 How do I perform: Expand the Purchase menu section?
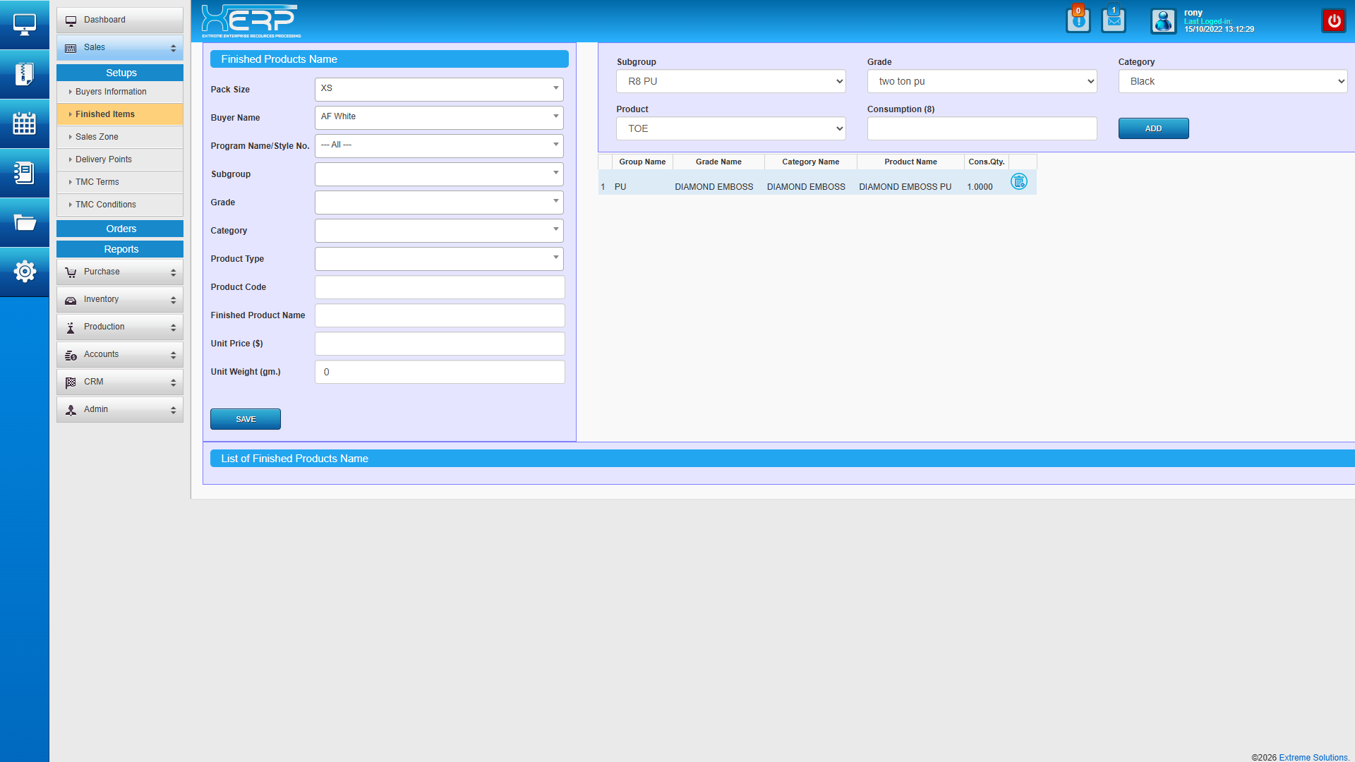click(120, 272)
